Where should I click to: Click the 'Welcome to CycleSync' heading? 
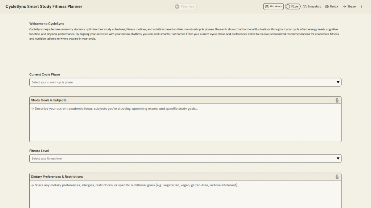pyautogui.click(x=47, y=23)
